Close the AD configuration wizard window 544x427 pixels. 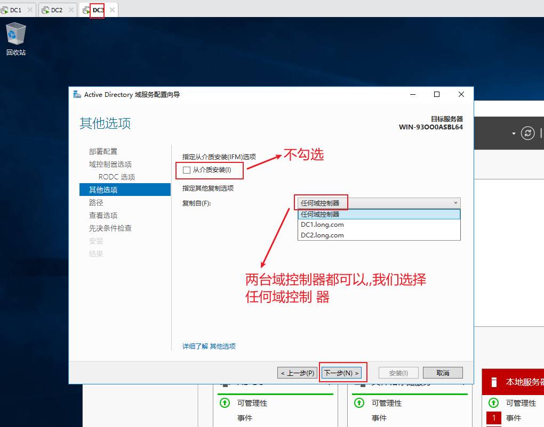[461, 94]
